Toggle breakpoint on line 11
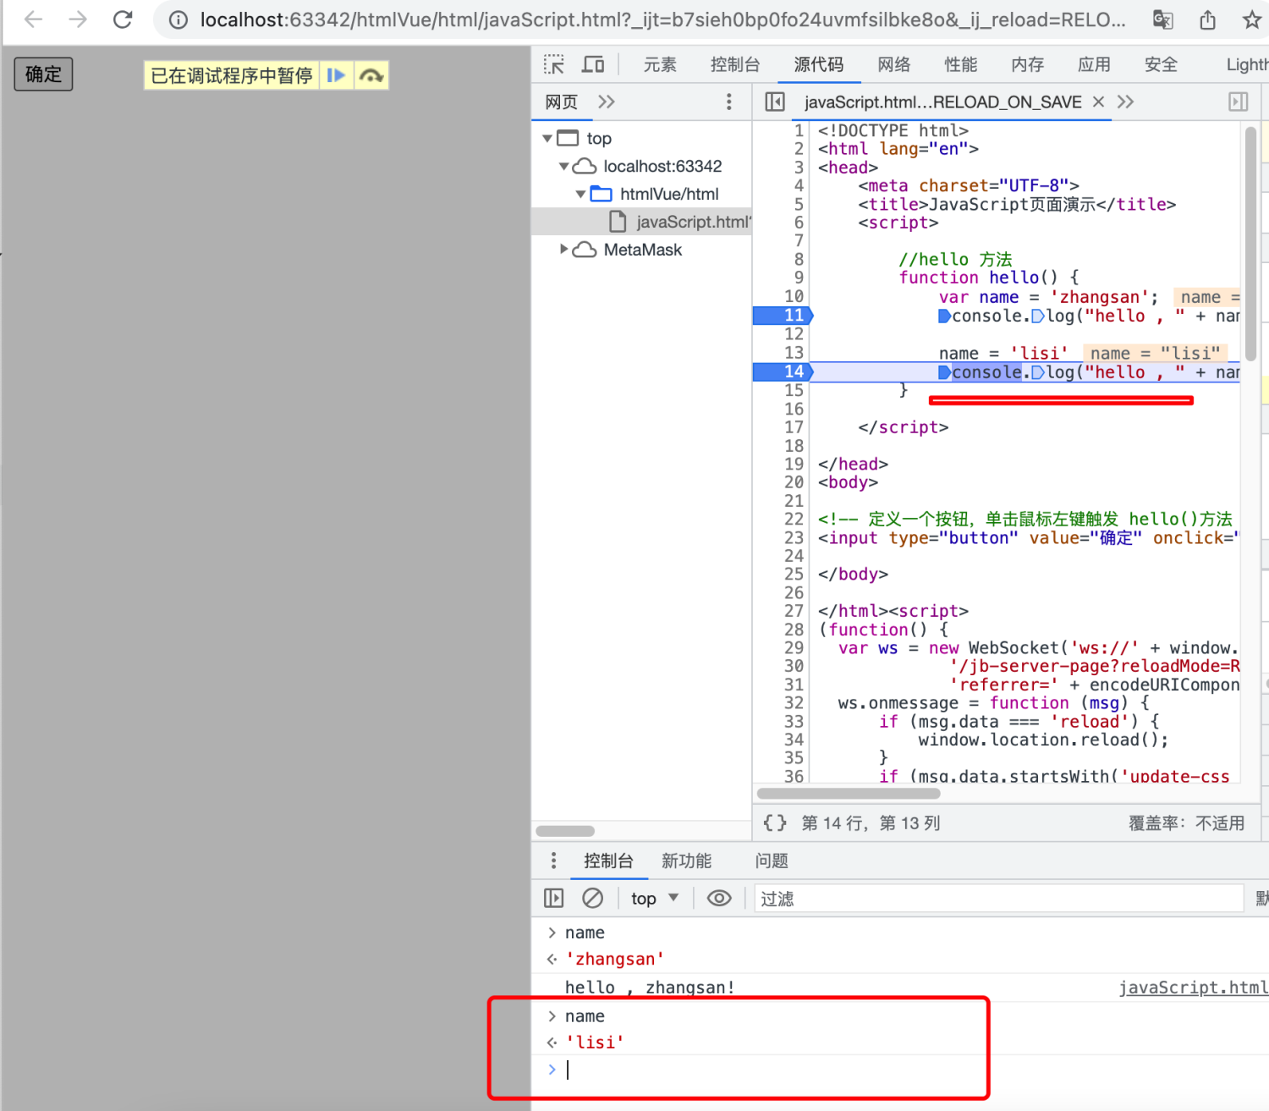 (783, 316)
